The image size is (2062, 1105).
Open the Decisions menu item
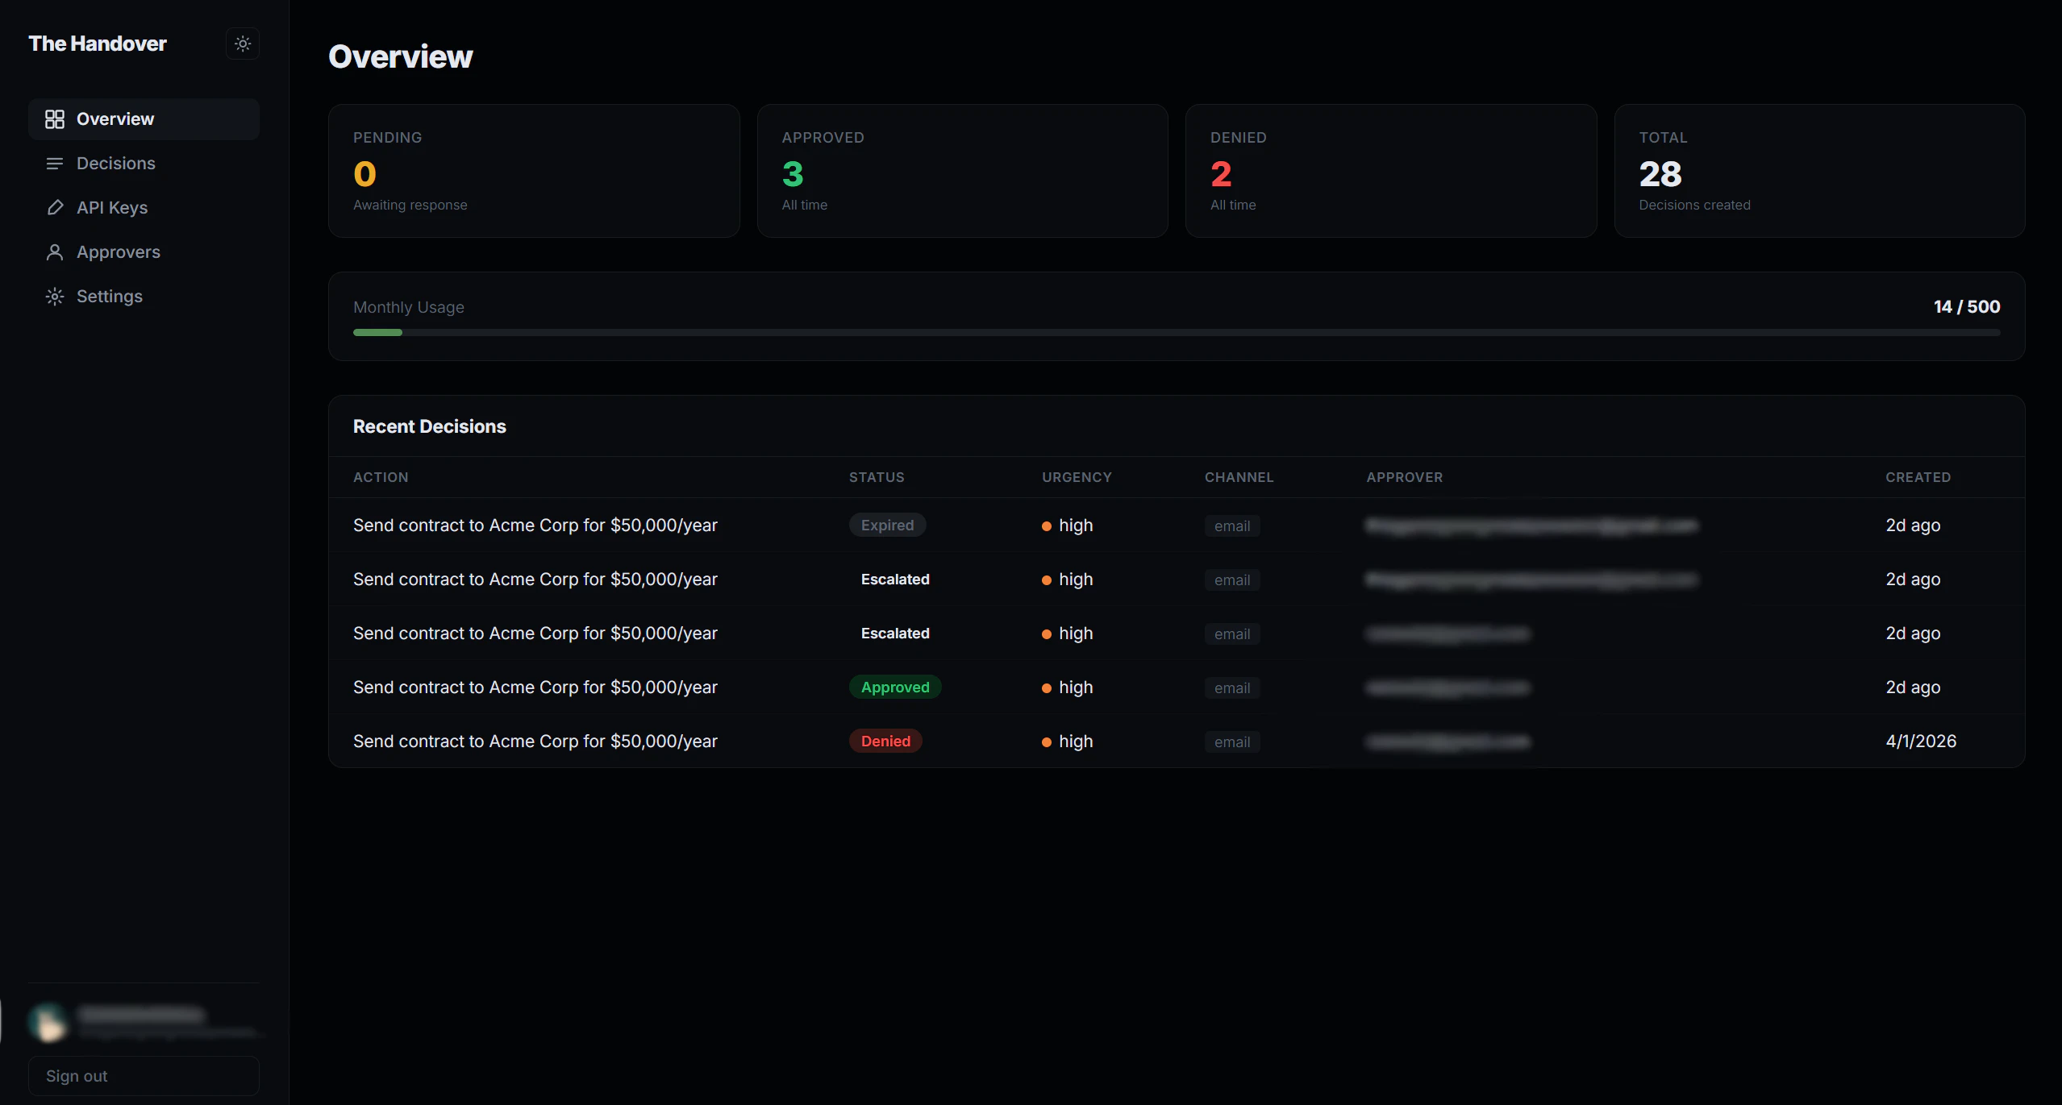pos(116,164)
